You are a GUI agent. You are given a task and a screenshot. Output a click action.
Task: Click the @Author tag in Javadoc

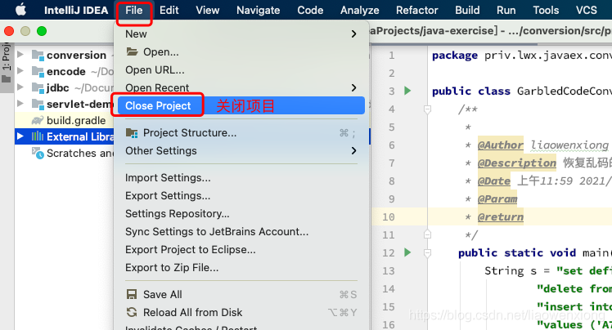tap(500, 145)
